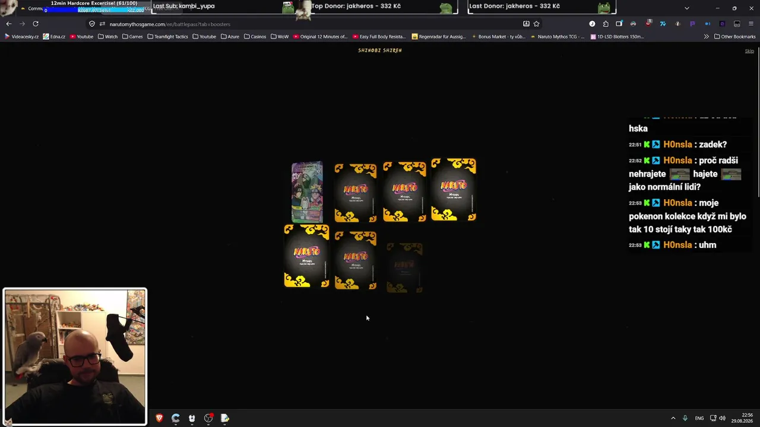Open the sidebar panel toolbar icon
The width and height of the screenshot is (760, 427).
619,24
